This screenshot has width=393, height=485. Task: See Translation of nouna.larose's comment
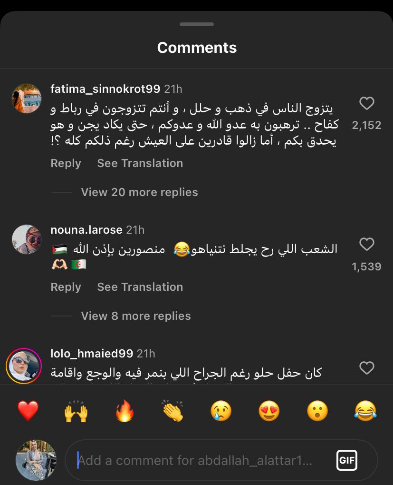[x=140, y=287]
